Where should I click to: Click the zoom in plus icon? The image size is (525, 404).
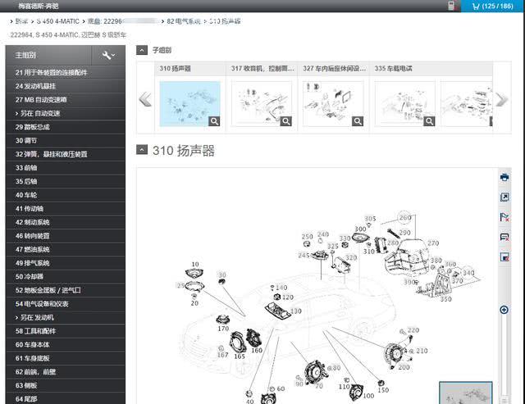tap(504, 310)
